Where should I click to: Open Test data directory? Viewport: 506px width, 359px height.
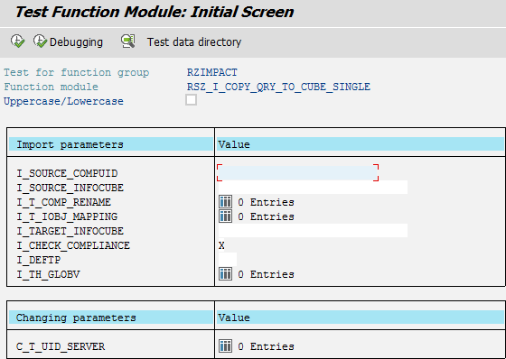(194, 42)
